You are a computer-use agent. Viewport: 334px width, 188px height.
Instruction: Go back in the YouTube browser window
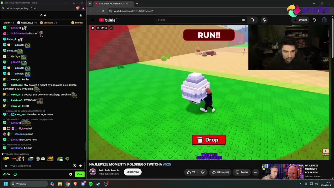pos(91,11)
